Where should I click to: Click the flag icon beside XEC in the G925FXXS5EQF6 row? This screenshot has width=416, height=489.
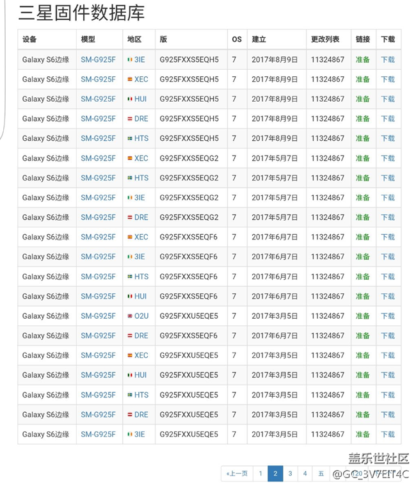(130, 237)
